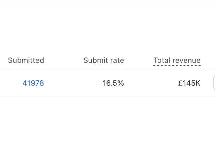The height and width of the screenshot is (155, 215).
Task: Click the word rate in Submit rate
Action: click(117, 60)
